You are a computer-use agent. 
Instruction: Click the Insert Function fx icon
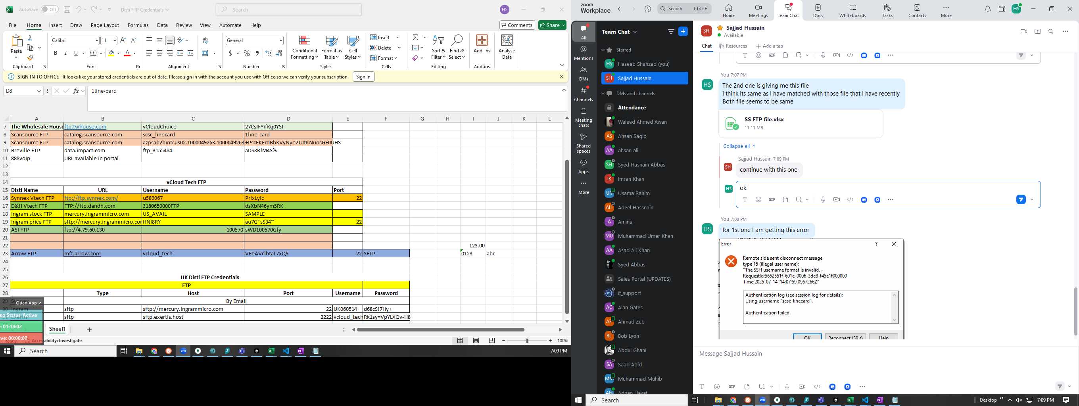(x=76, y=91)
